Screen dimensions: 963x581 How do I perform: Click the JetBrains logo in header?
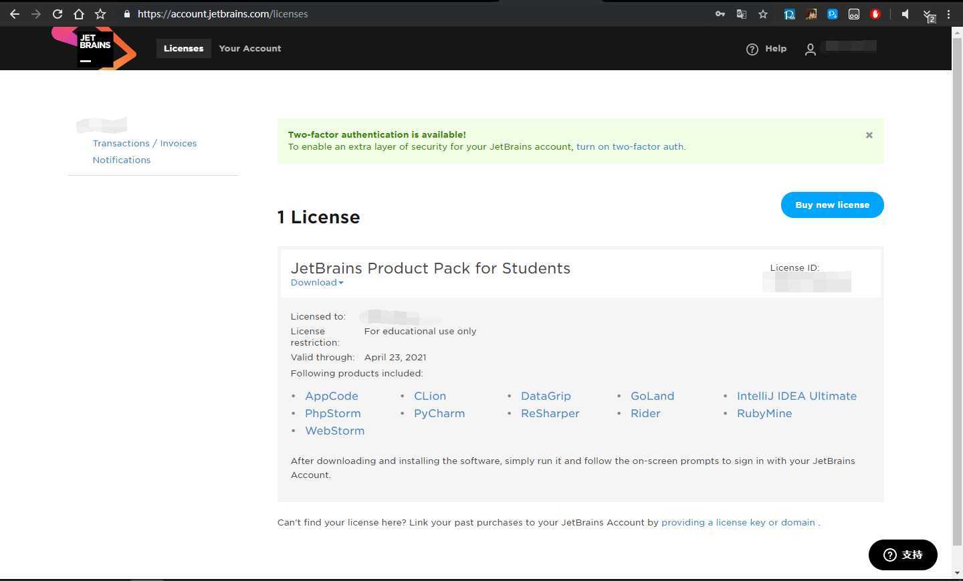(94, 49)
